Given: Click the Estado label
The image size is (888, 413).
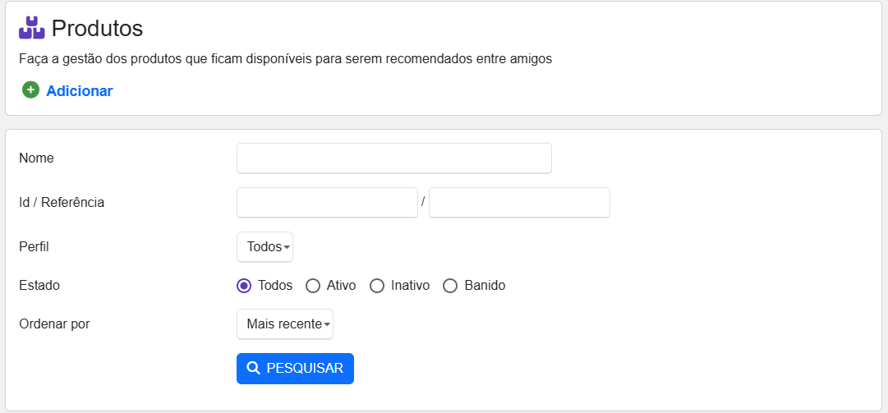Looking at the screenshot, I should pos(39,286).
